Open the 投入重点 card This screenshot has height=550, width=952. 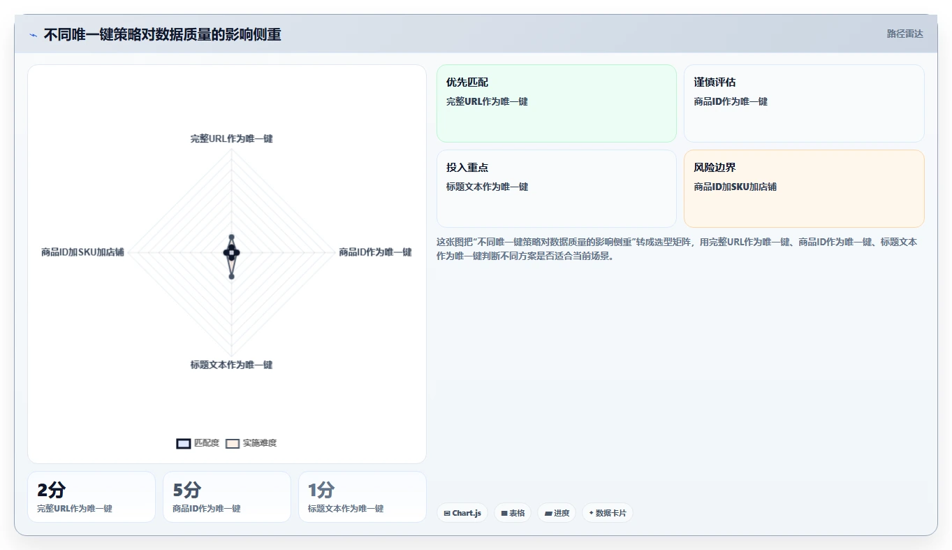click(557, 189)
